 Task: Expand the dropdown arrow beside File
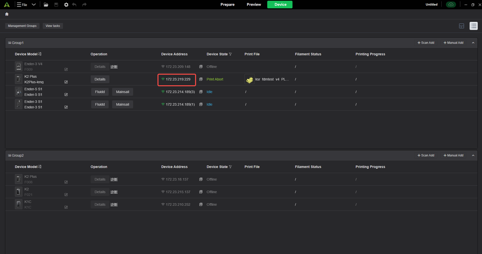coord(34,5)
